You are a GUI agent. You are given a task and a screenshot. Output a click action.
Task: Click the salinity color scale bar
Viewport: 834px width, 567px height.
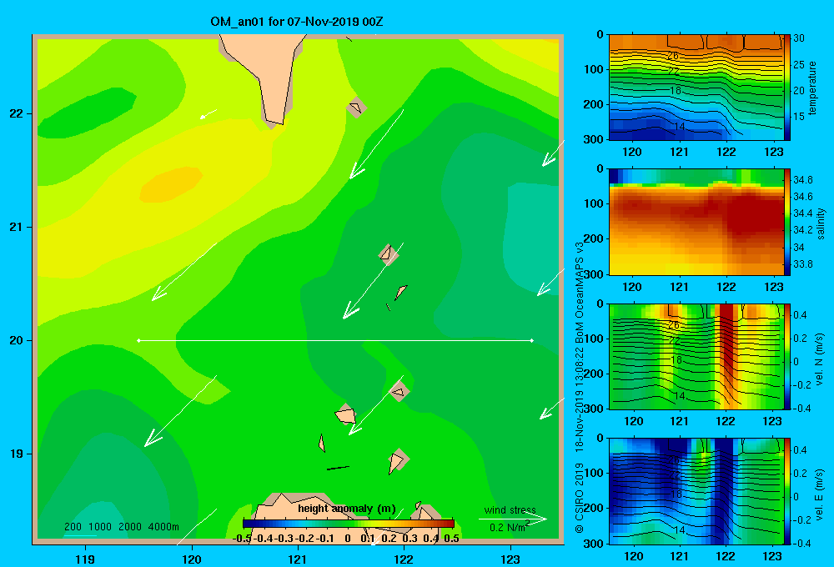tap(787, 222)
